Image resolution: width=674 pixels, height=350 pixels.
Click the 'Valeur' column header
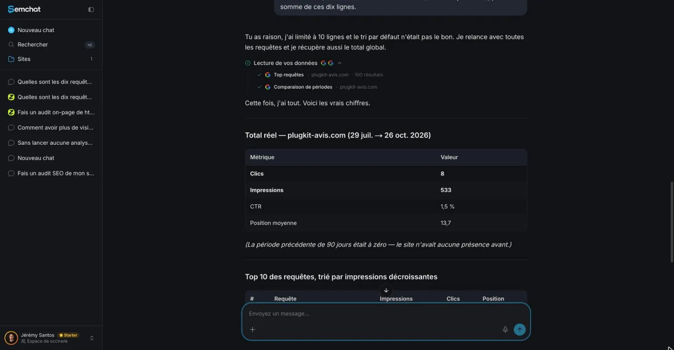(449, 157)
